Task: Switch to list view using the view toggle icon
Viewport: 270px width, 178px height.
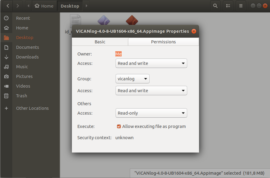Action: (x=228, y=6)
